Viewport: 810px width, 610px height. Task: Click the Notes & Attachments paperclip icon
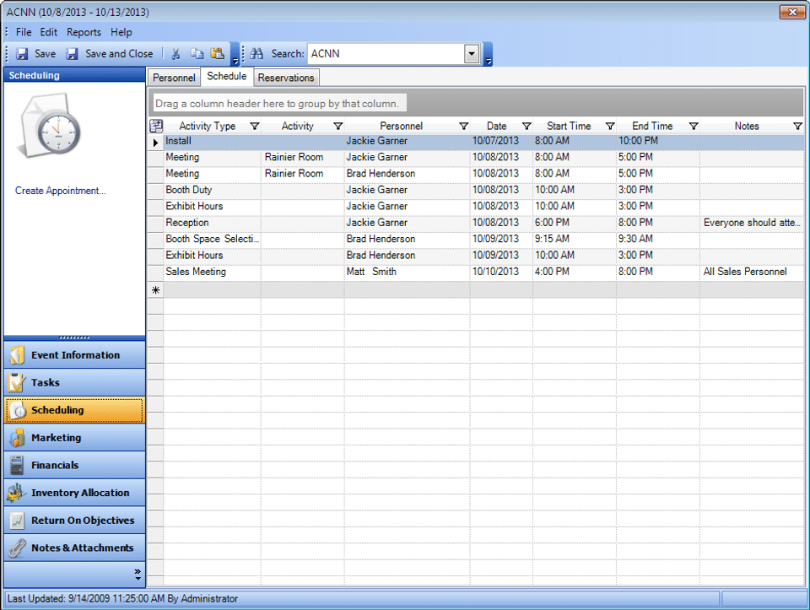coord(17,548)
